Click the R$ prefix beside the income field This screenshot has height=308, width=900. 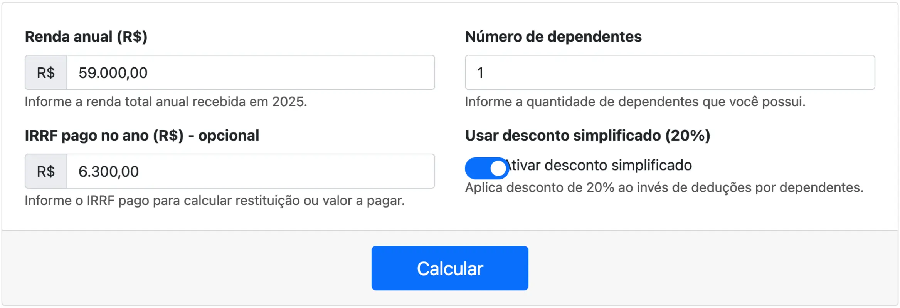pos(45,72)
